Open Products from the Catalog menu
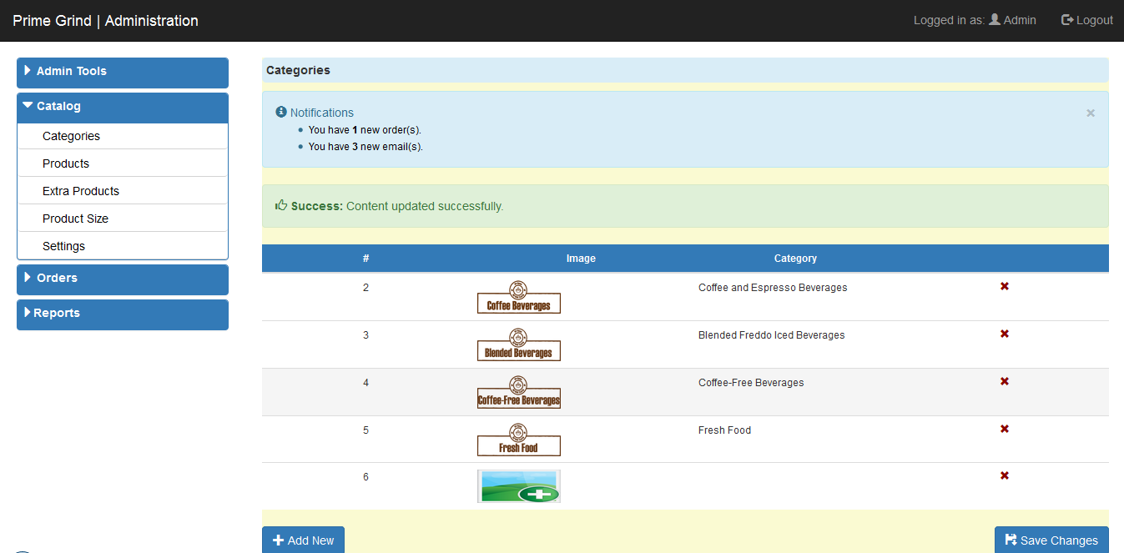1124x553 pixels. 66,163
